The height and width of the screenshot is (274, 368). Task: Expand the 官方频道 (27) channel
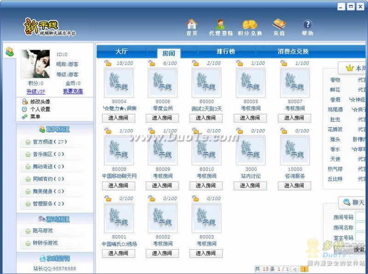pos(50,142)
